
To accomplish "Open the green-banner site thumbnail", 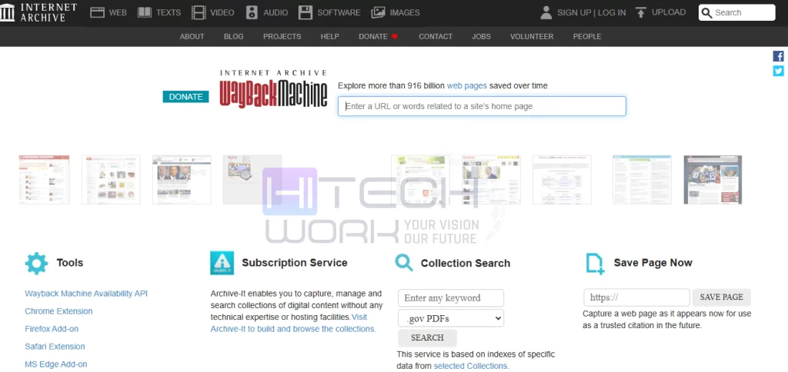I will click(420, 180).
